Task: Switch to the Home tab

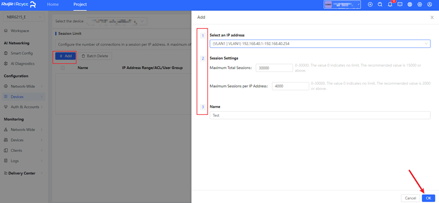Action: (53, 5)
